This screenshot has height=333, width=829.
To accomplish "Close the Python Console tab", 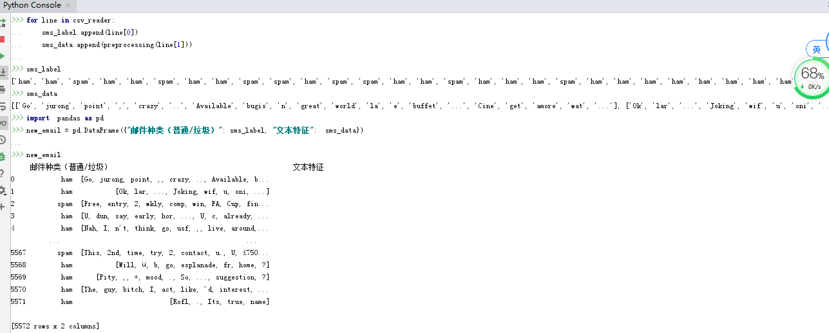I will tap(68, 6).
